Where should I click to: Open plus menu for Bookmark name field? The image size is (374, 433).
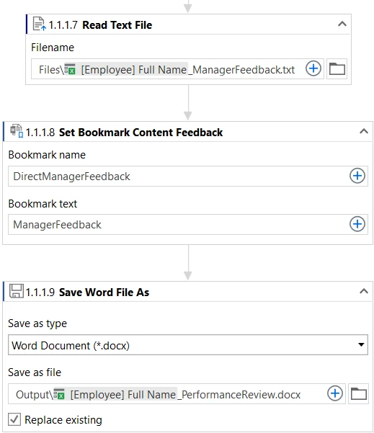click(x=357, y=176)
